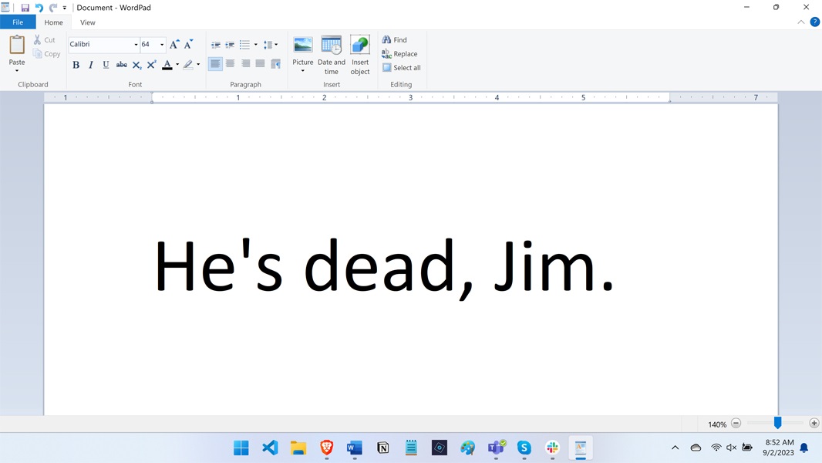This screenshot has width=822, height=463.
Task: Open the File menu
Action: (17, 22)
